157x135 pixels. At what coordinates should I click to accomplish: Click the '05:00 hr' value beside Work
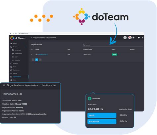[124, 115]
